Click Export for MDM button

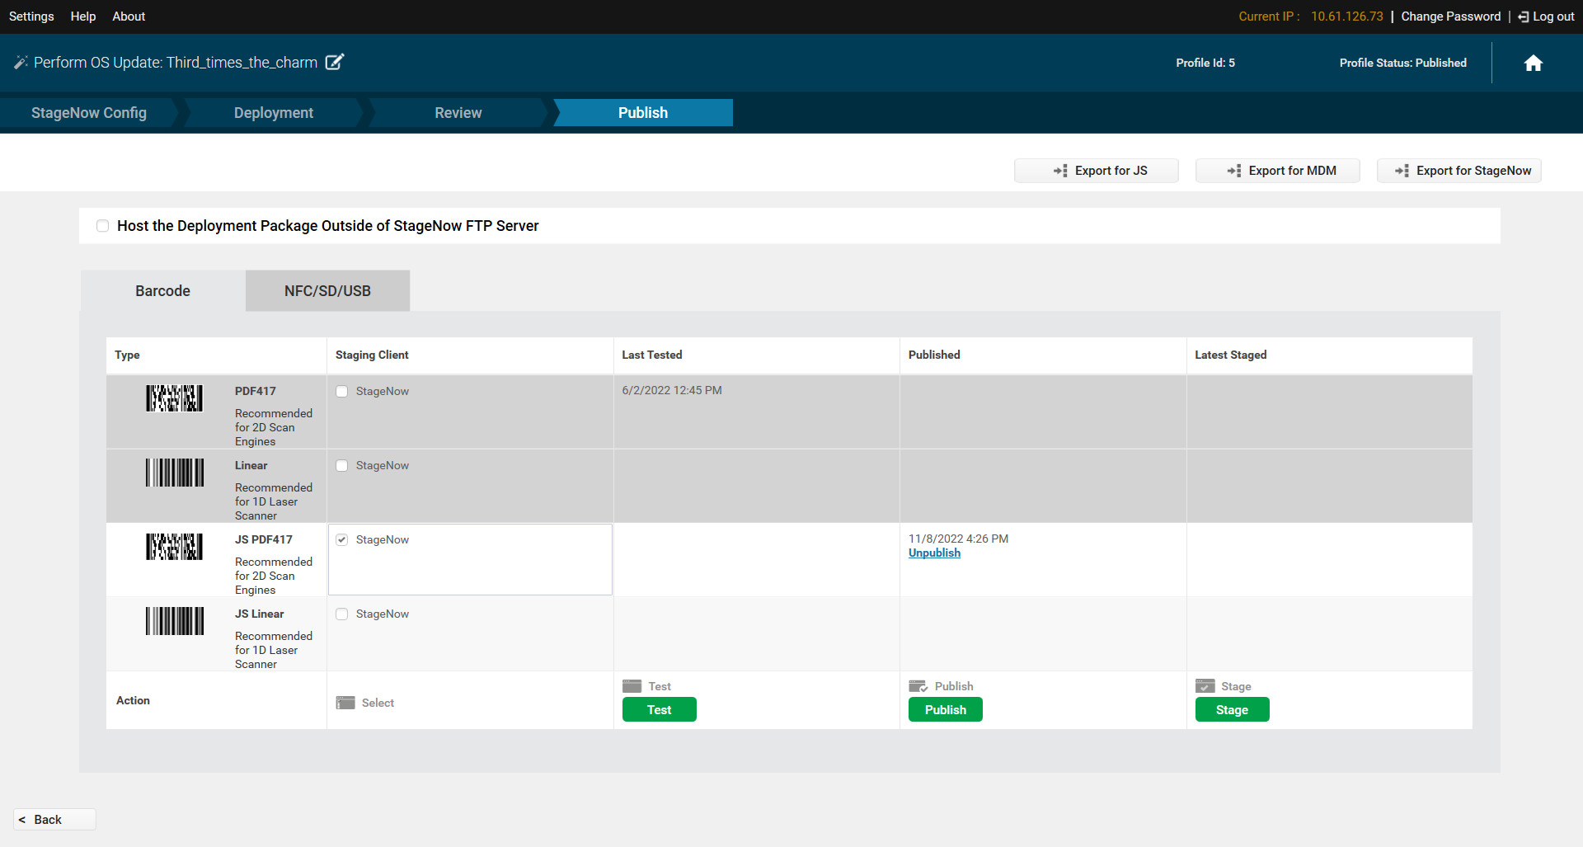click(x=1277, y=171)
